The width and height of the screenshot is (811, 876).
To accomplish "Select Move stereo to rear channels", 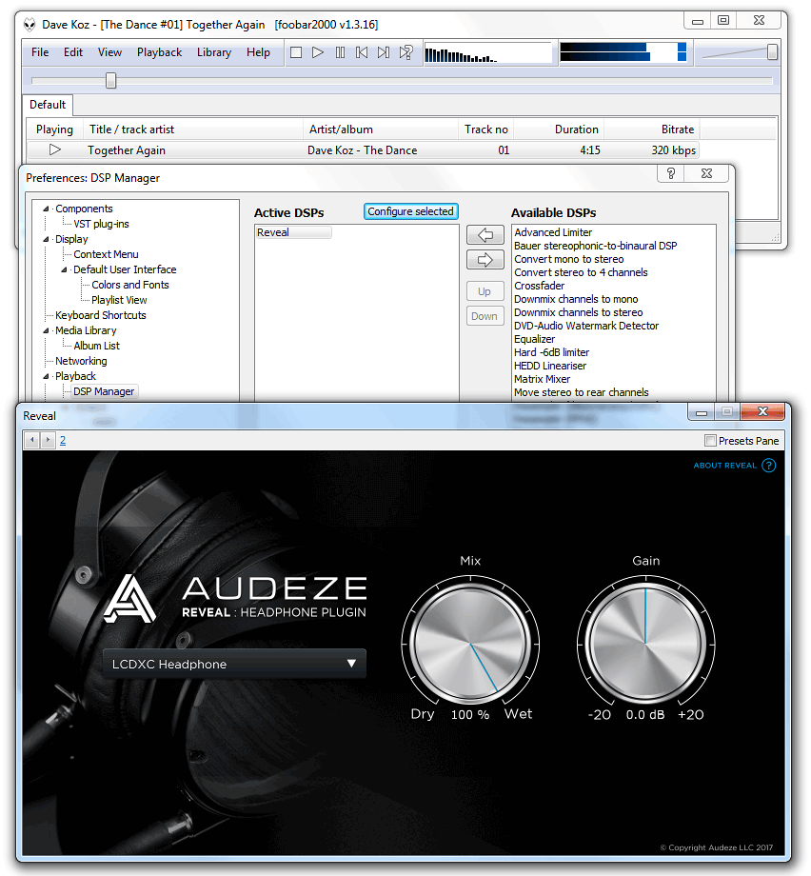I will 581,392.
